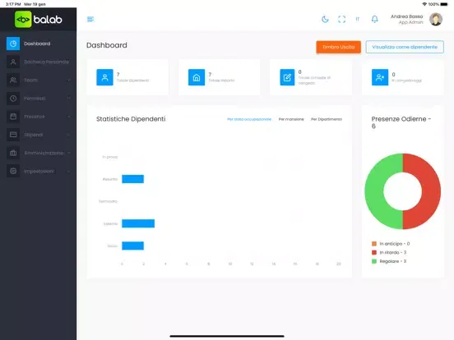The image size is (454, 340).
Task: Open the IT language selector
Action: pyautogui.click(x=358, y=19)
